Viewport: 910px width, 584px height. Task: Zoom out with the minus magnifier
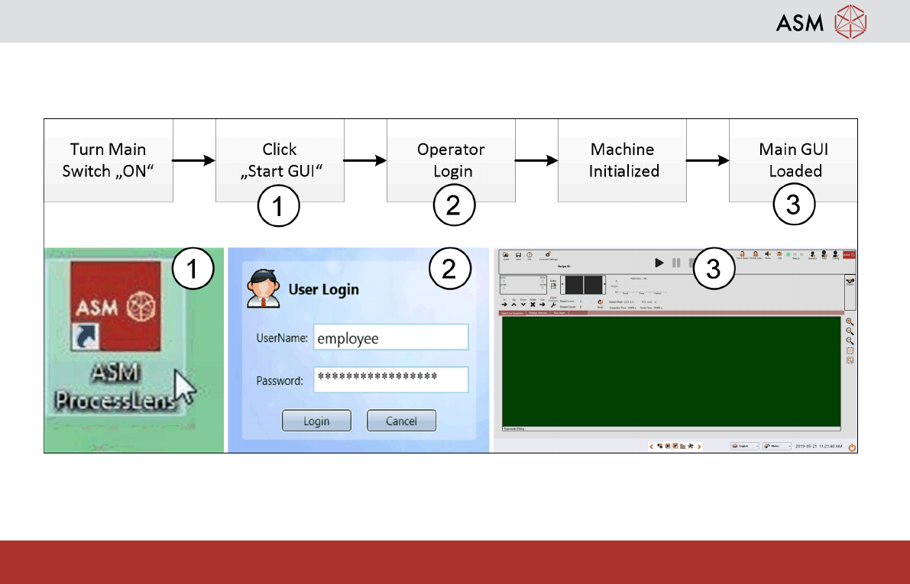click(x=850, y=331)
